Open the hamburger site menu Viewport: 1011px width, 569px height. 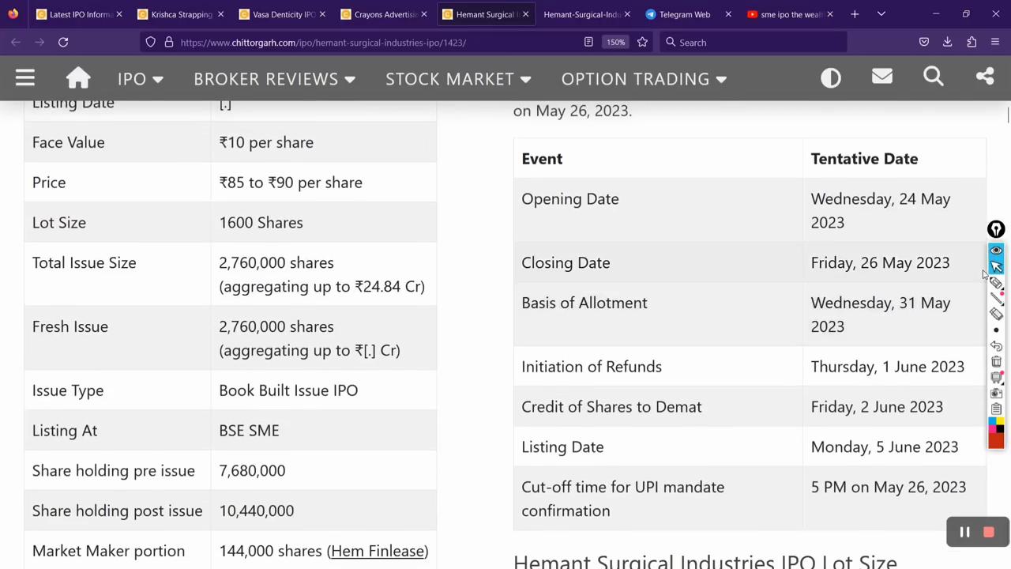pos(25,77)
